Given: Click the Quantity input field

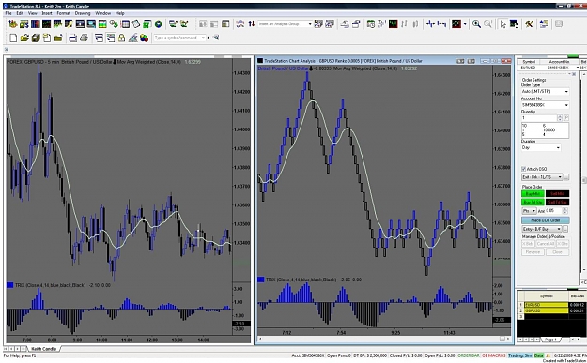Looking at the screenshot, I should [539, 118].
